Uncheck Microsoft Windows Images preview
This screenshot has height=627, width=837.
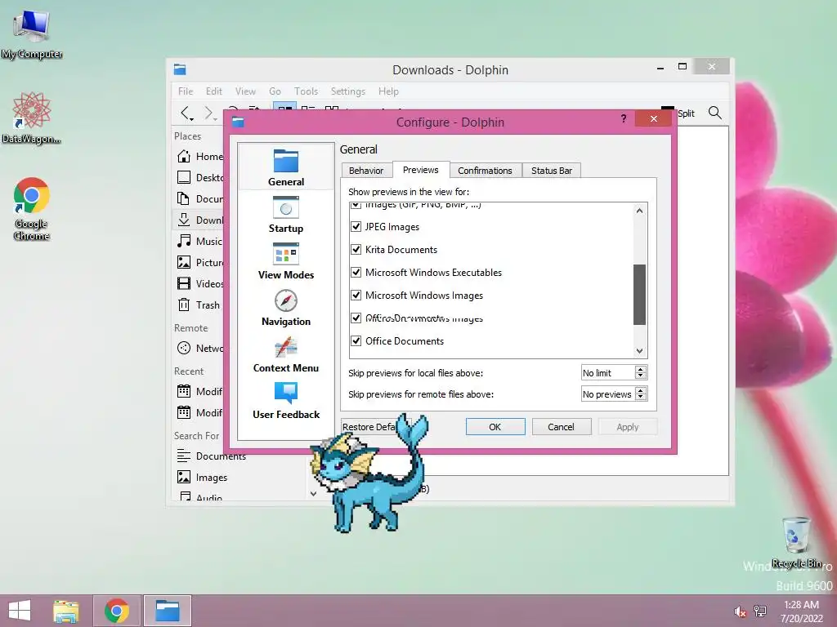[x=356, y=295]
